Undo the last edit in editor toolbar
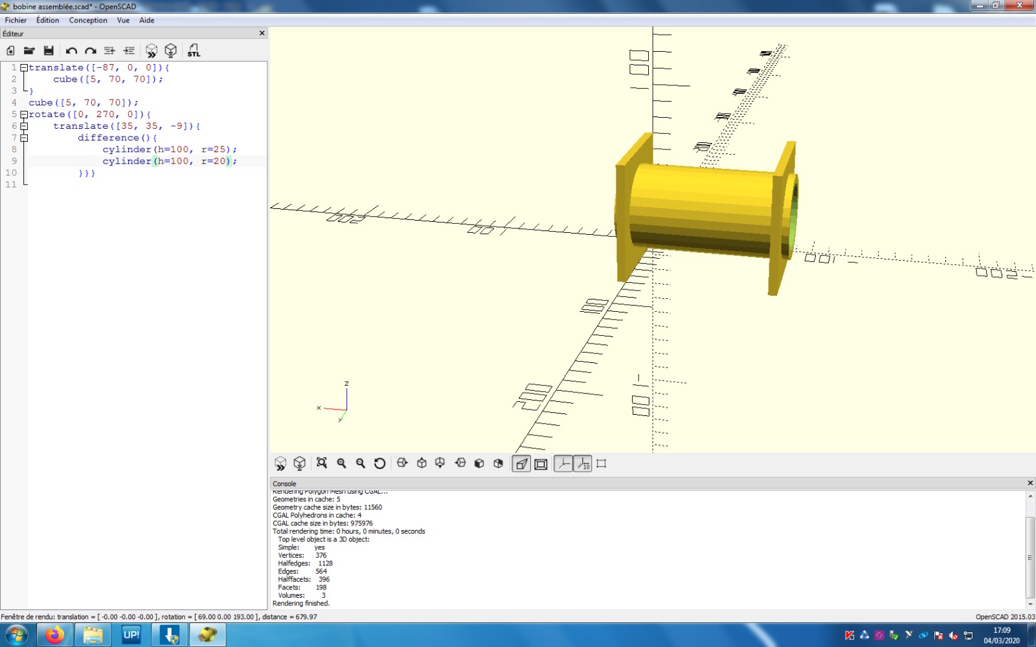The width and height of the screenshot is (1036, 647). (71, 50)
